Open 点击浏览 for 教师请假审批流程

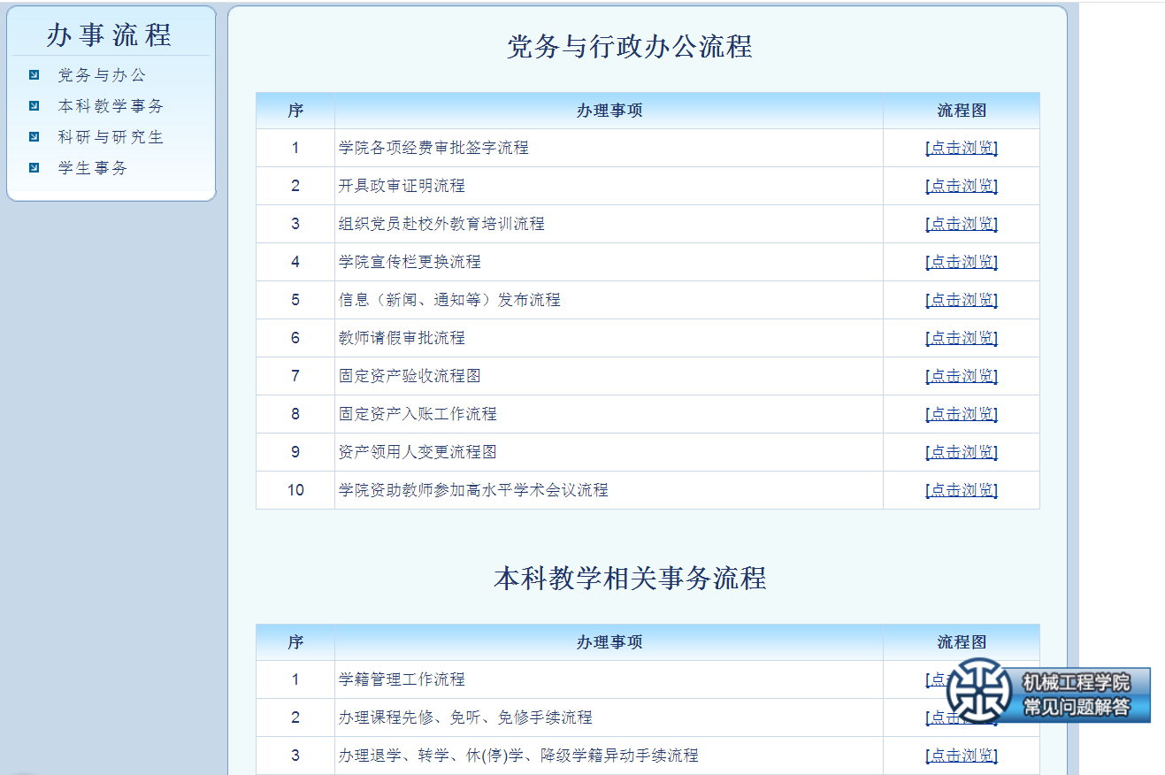tap(961, 338)
